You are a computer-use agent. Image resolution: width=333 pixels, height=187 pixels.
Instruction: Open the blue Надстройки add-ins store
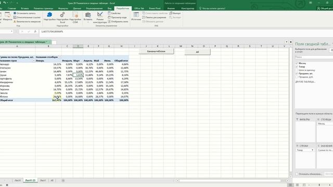pyautogui.click(x=49, y=17)
